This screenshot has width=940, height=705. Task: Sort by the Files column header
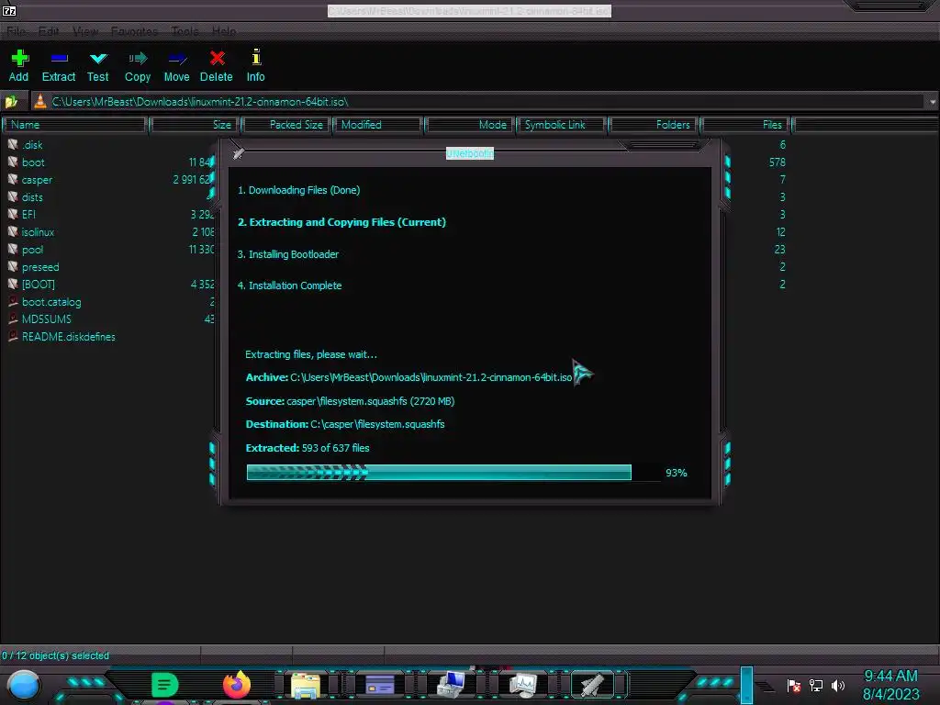[746, 125]
